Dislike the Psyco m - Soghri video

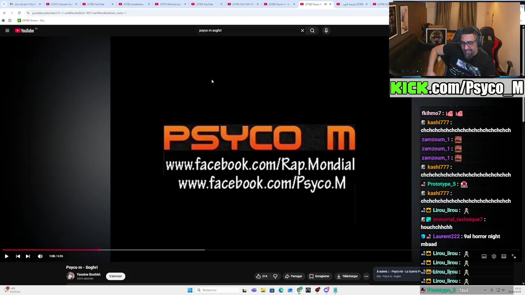(x=275, y=276)
